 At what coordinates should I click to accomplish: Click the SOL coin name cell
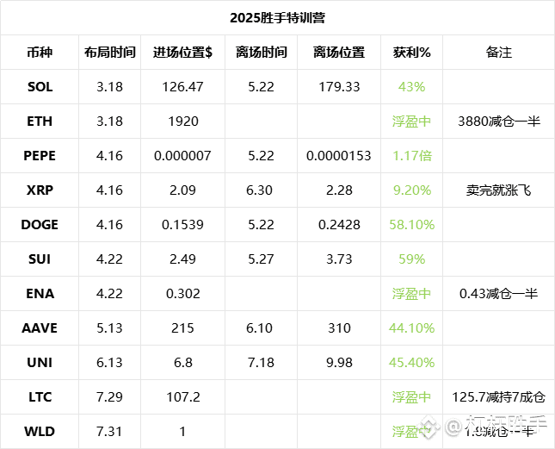click(x=40, y=87)
